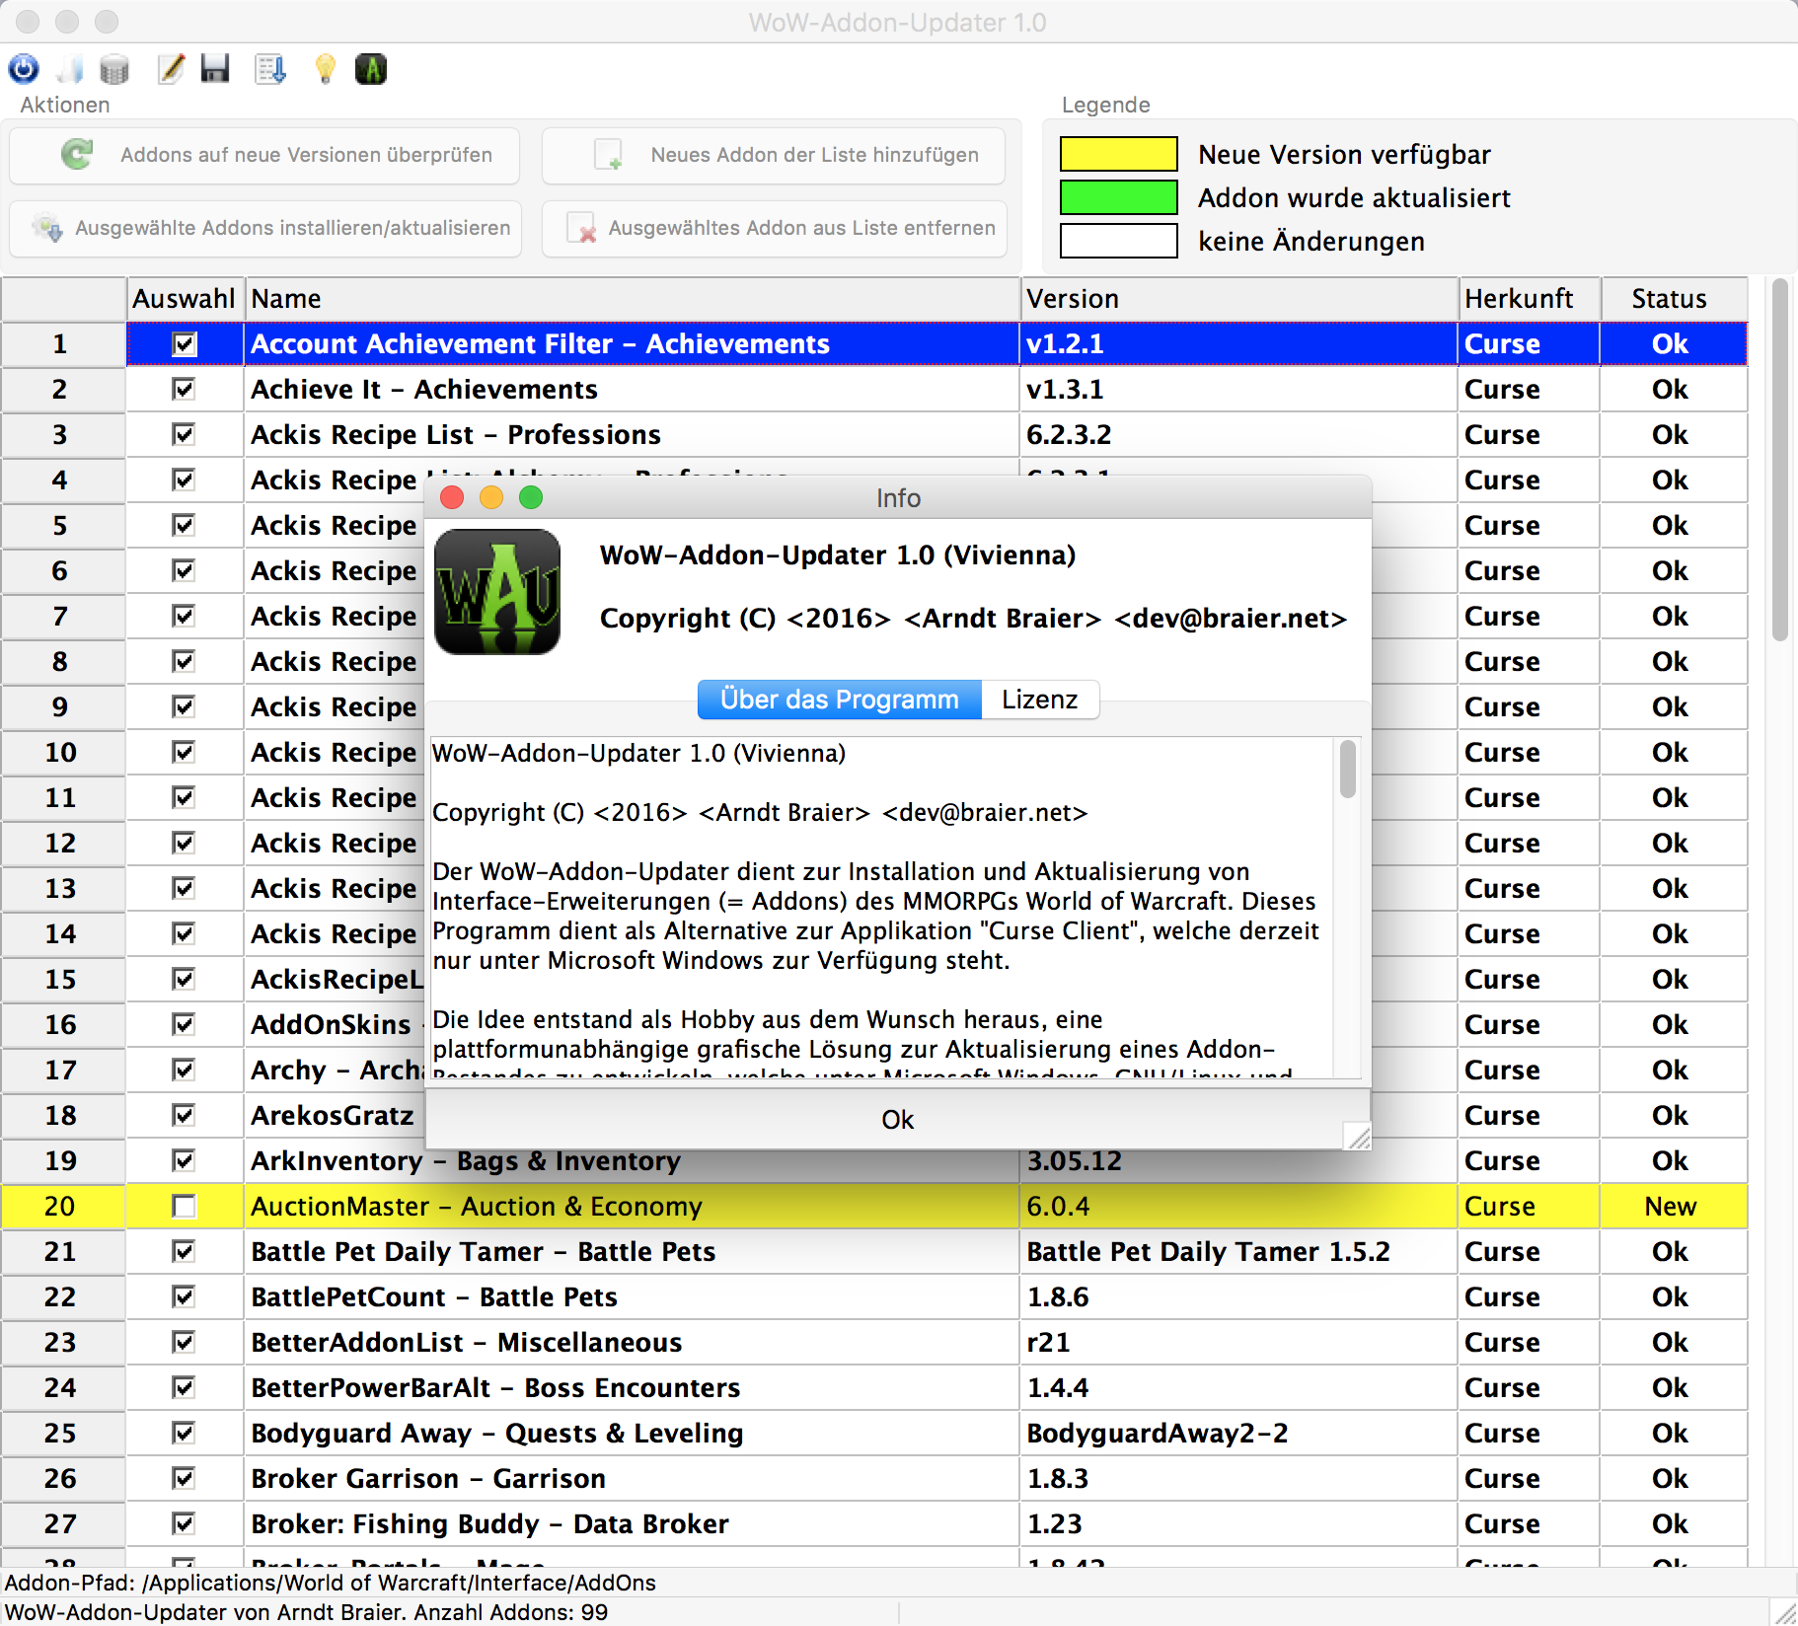
Task: Click the page-plus icon on the add-addon button
Action: click(x=608, y=155)
